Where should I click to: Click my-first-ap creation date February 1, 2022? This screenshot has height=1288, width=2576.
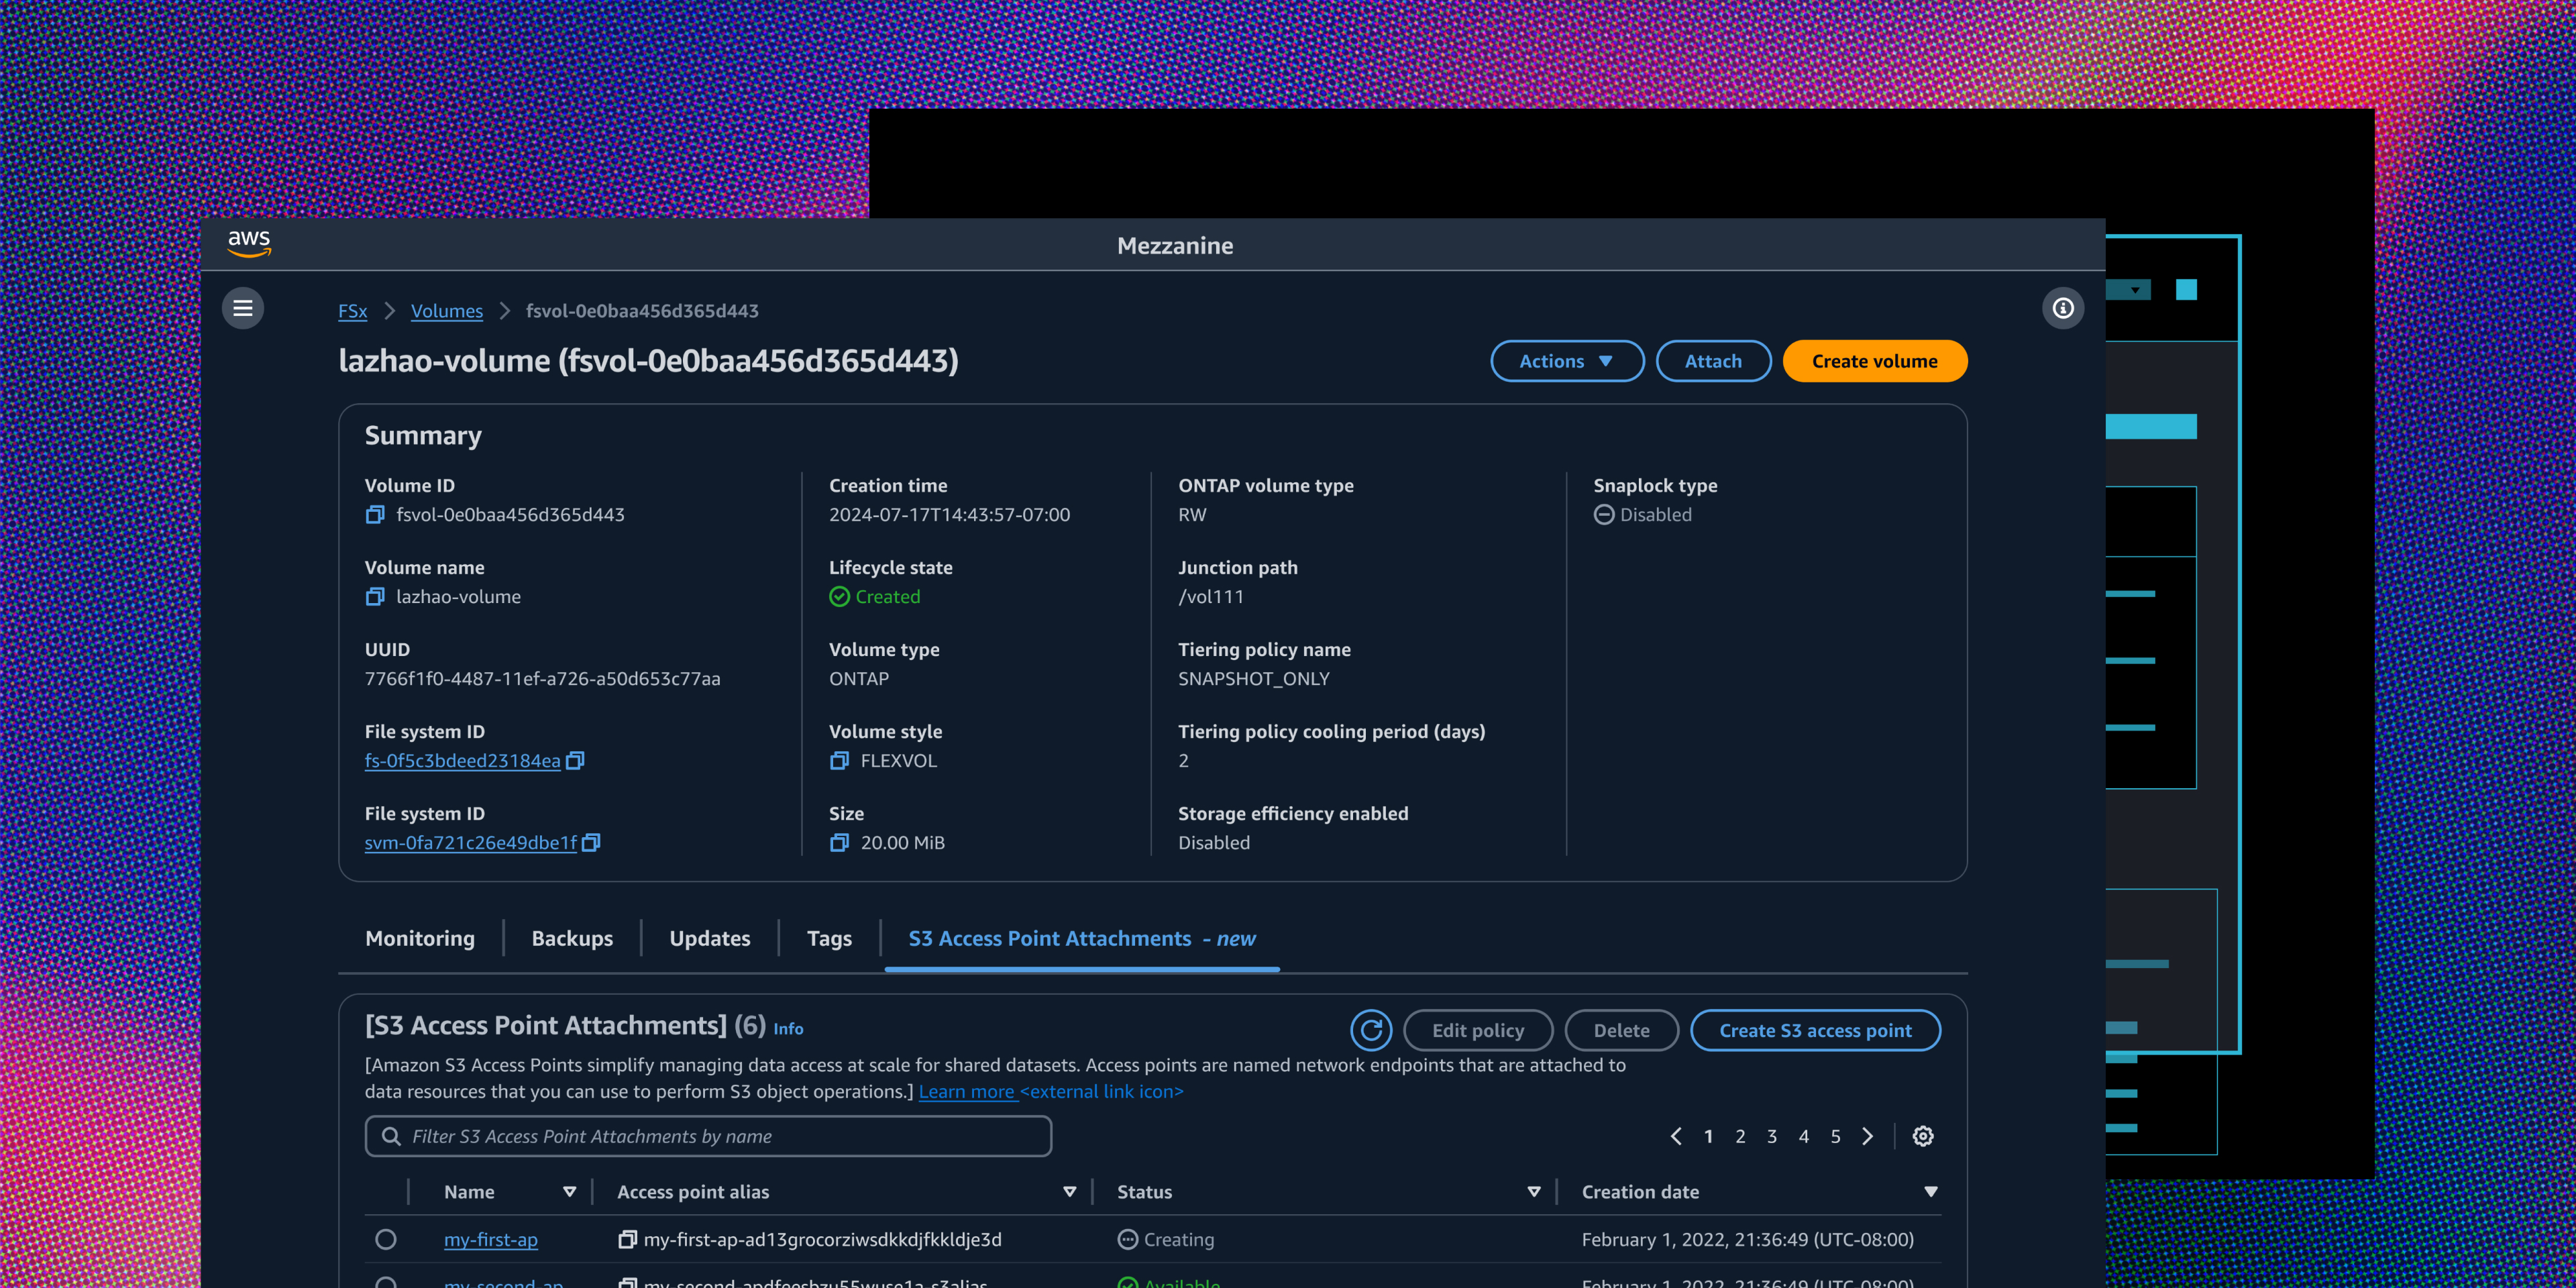1747,1239
